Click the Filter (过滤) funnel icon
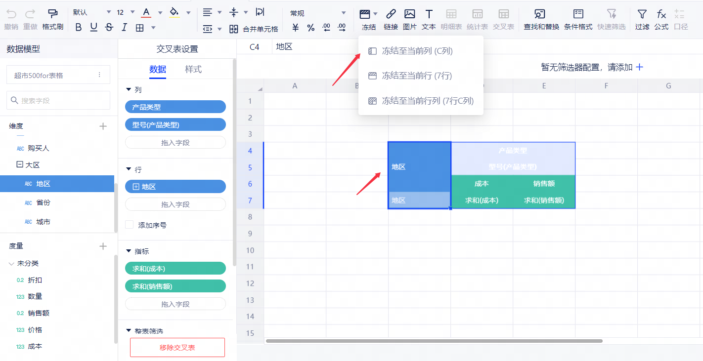Viewport: 703px width, 361px height. (642, 14)
